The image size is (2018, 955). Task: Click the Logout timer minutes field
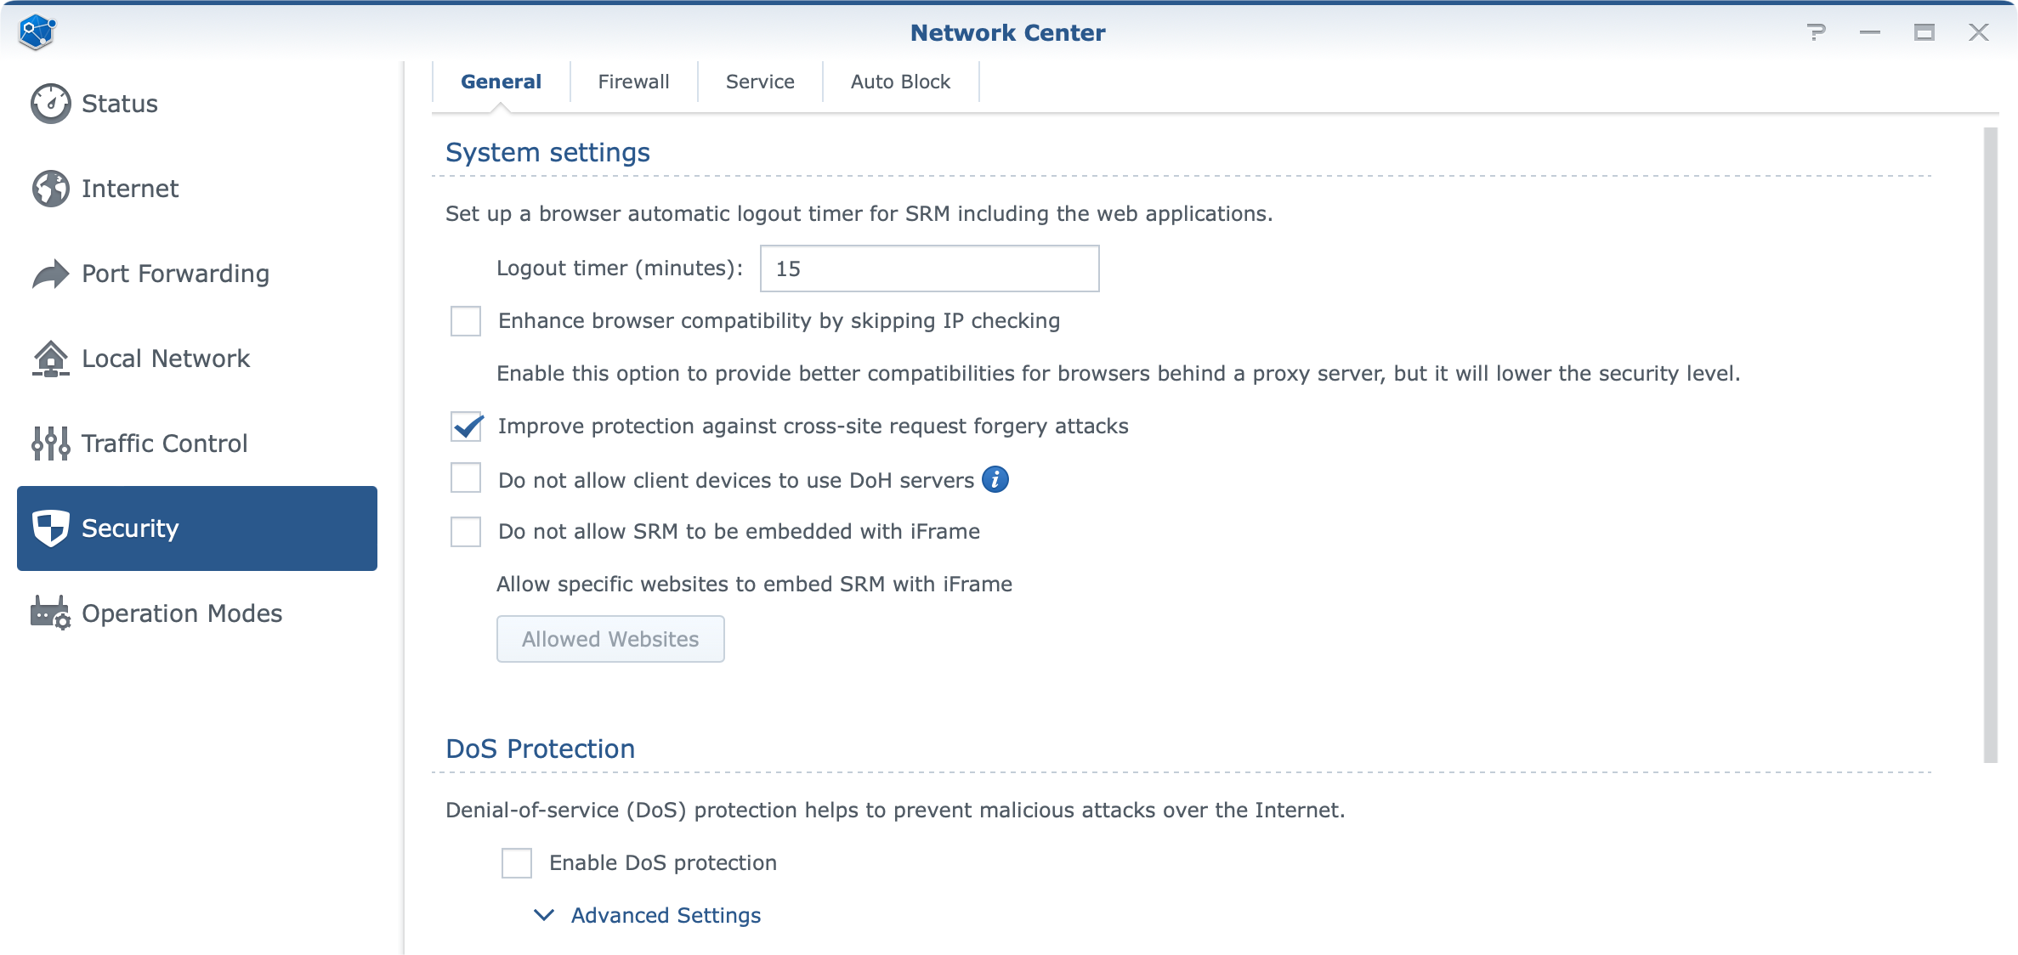[929, 268]
